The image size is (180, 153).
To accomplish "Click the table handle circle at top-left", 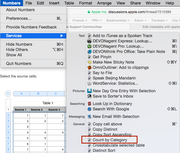I will pyautogui.click(x=8, y=93).
